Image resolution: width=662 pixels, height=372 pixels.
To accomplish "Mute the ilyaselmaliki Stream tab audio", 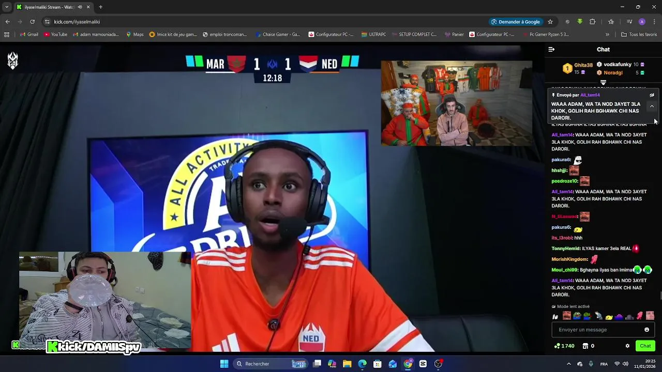I will click(x=80, y=7).
